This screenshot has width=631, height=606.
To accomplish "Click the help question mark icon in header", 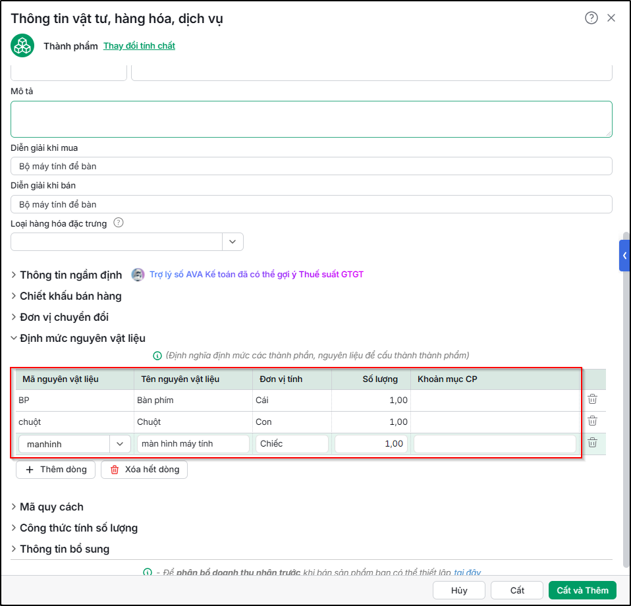I will coord(591,18).
